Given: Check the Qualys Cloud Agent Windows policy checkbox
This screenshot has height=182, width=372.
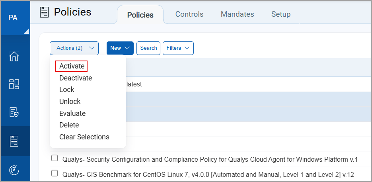Looking at the screenshot, I should [x=55, y=158].
